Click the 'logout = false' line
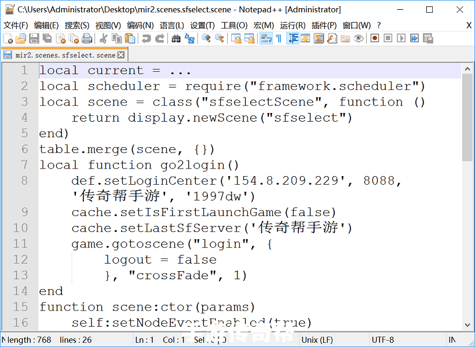475x347 pixels. pos(160,260)
